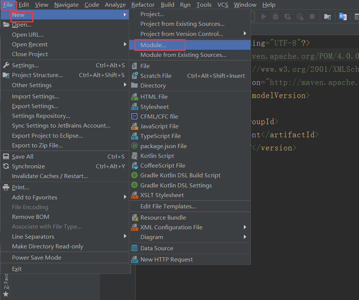Viewport: 359px width, 300px height.
Task: Click the Scratch File icon
Action: [x=135, y=76]
